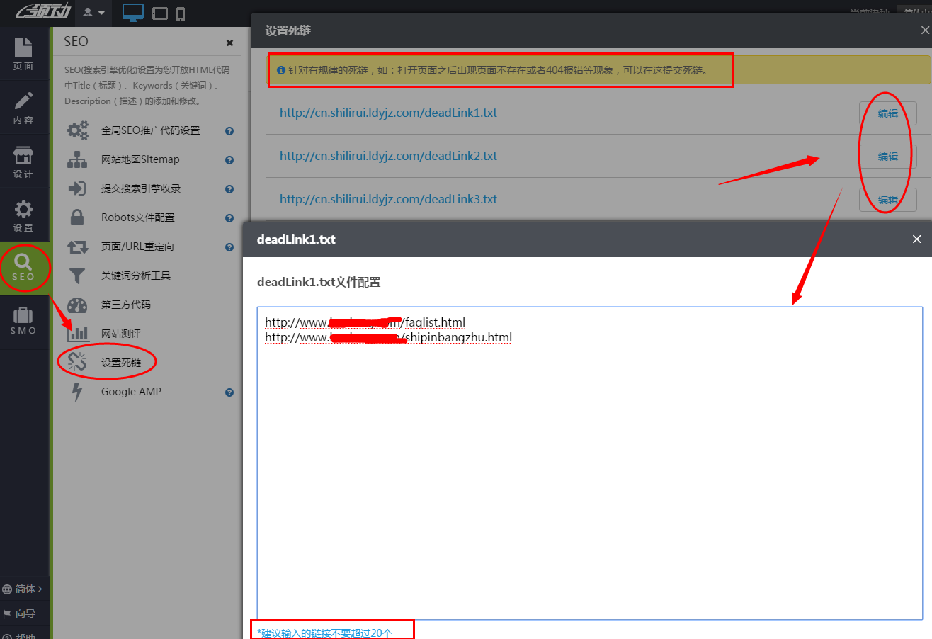Open 关键词分析工具 menu item
This screenshot has height=639, width=932.
pos(136,276)
